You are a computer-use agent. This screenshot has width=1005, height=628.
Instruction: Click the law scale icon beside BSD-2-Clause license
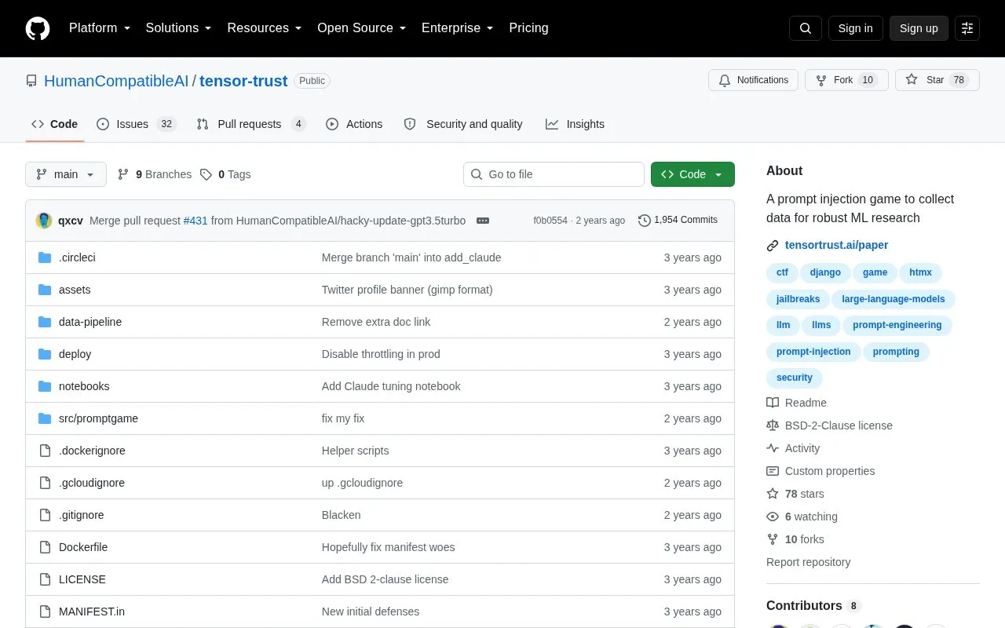click(x=773, y=425)
